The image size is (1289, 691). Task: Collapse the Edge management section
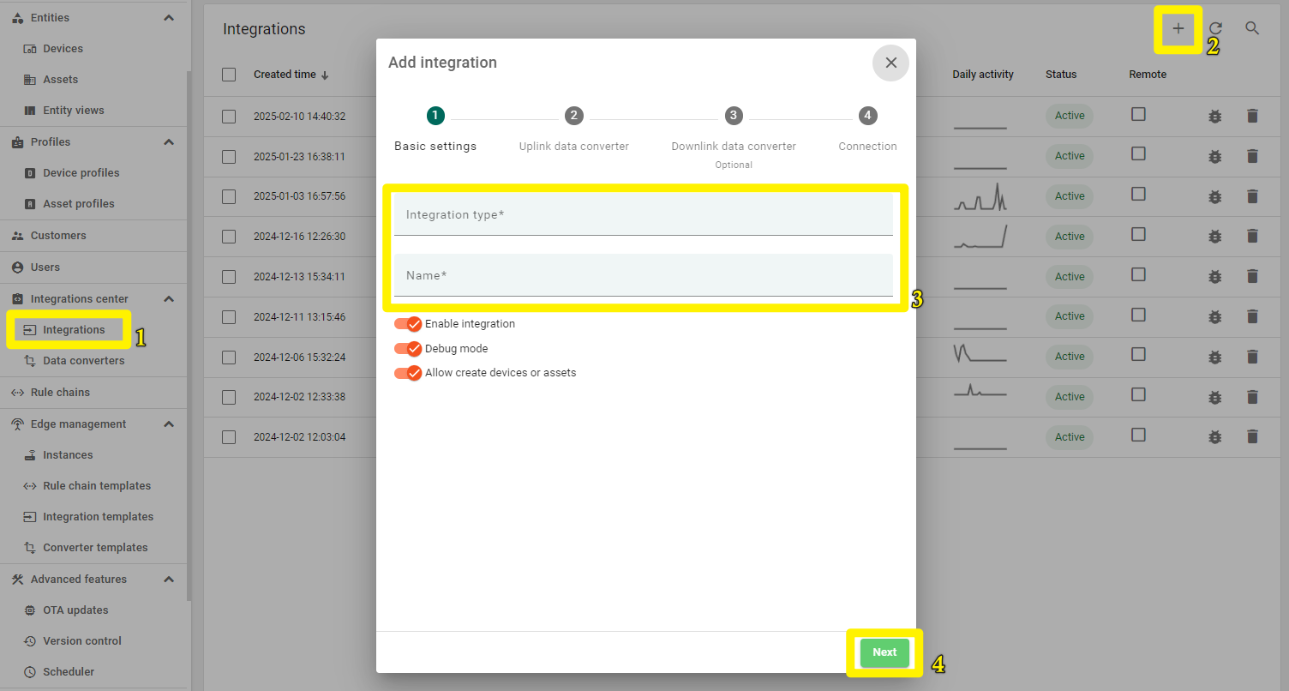coord(169,424)
